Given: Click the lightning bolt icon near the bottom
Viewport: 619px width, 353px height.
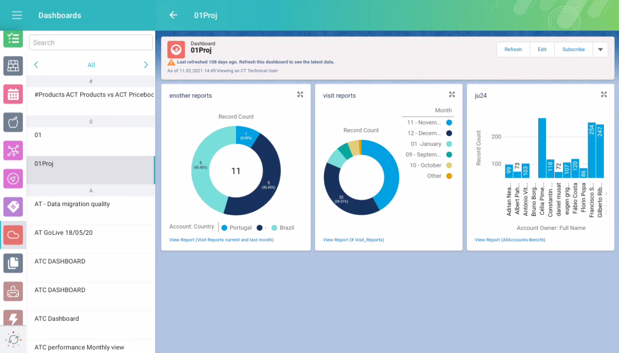Looking at the screenshot, I should coord(13,319).
